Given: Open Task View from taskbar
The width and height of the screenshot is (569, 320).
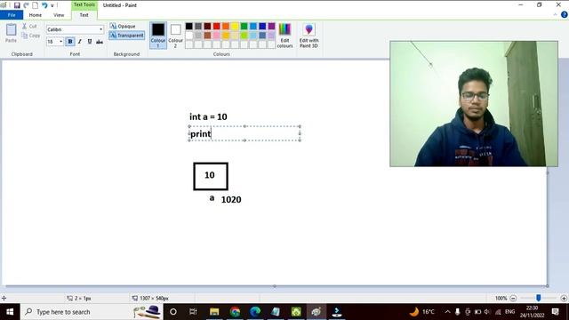Looking at the screenshot, I should pos(193,312).
